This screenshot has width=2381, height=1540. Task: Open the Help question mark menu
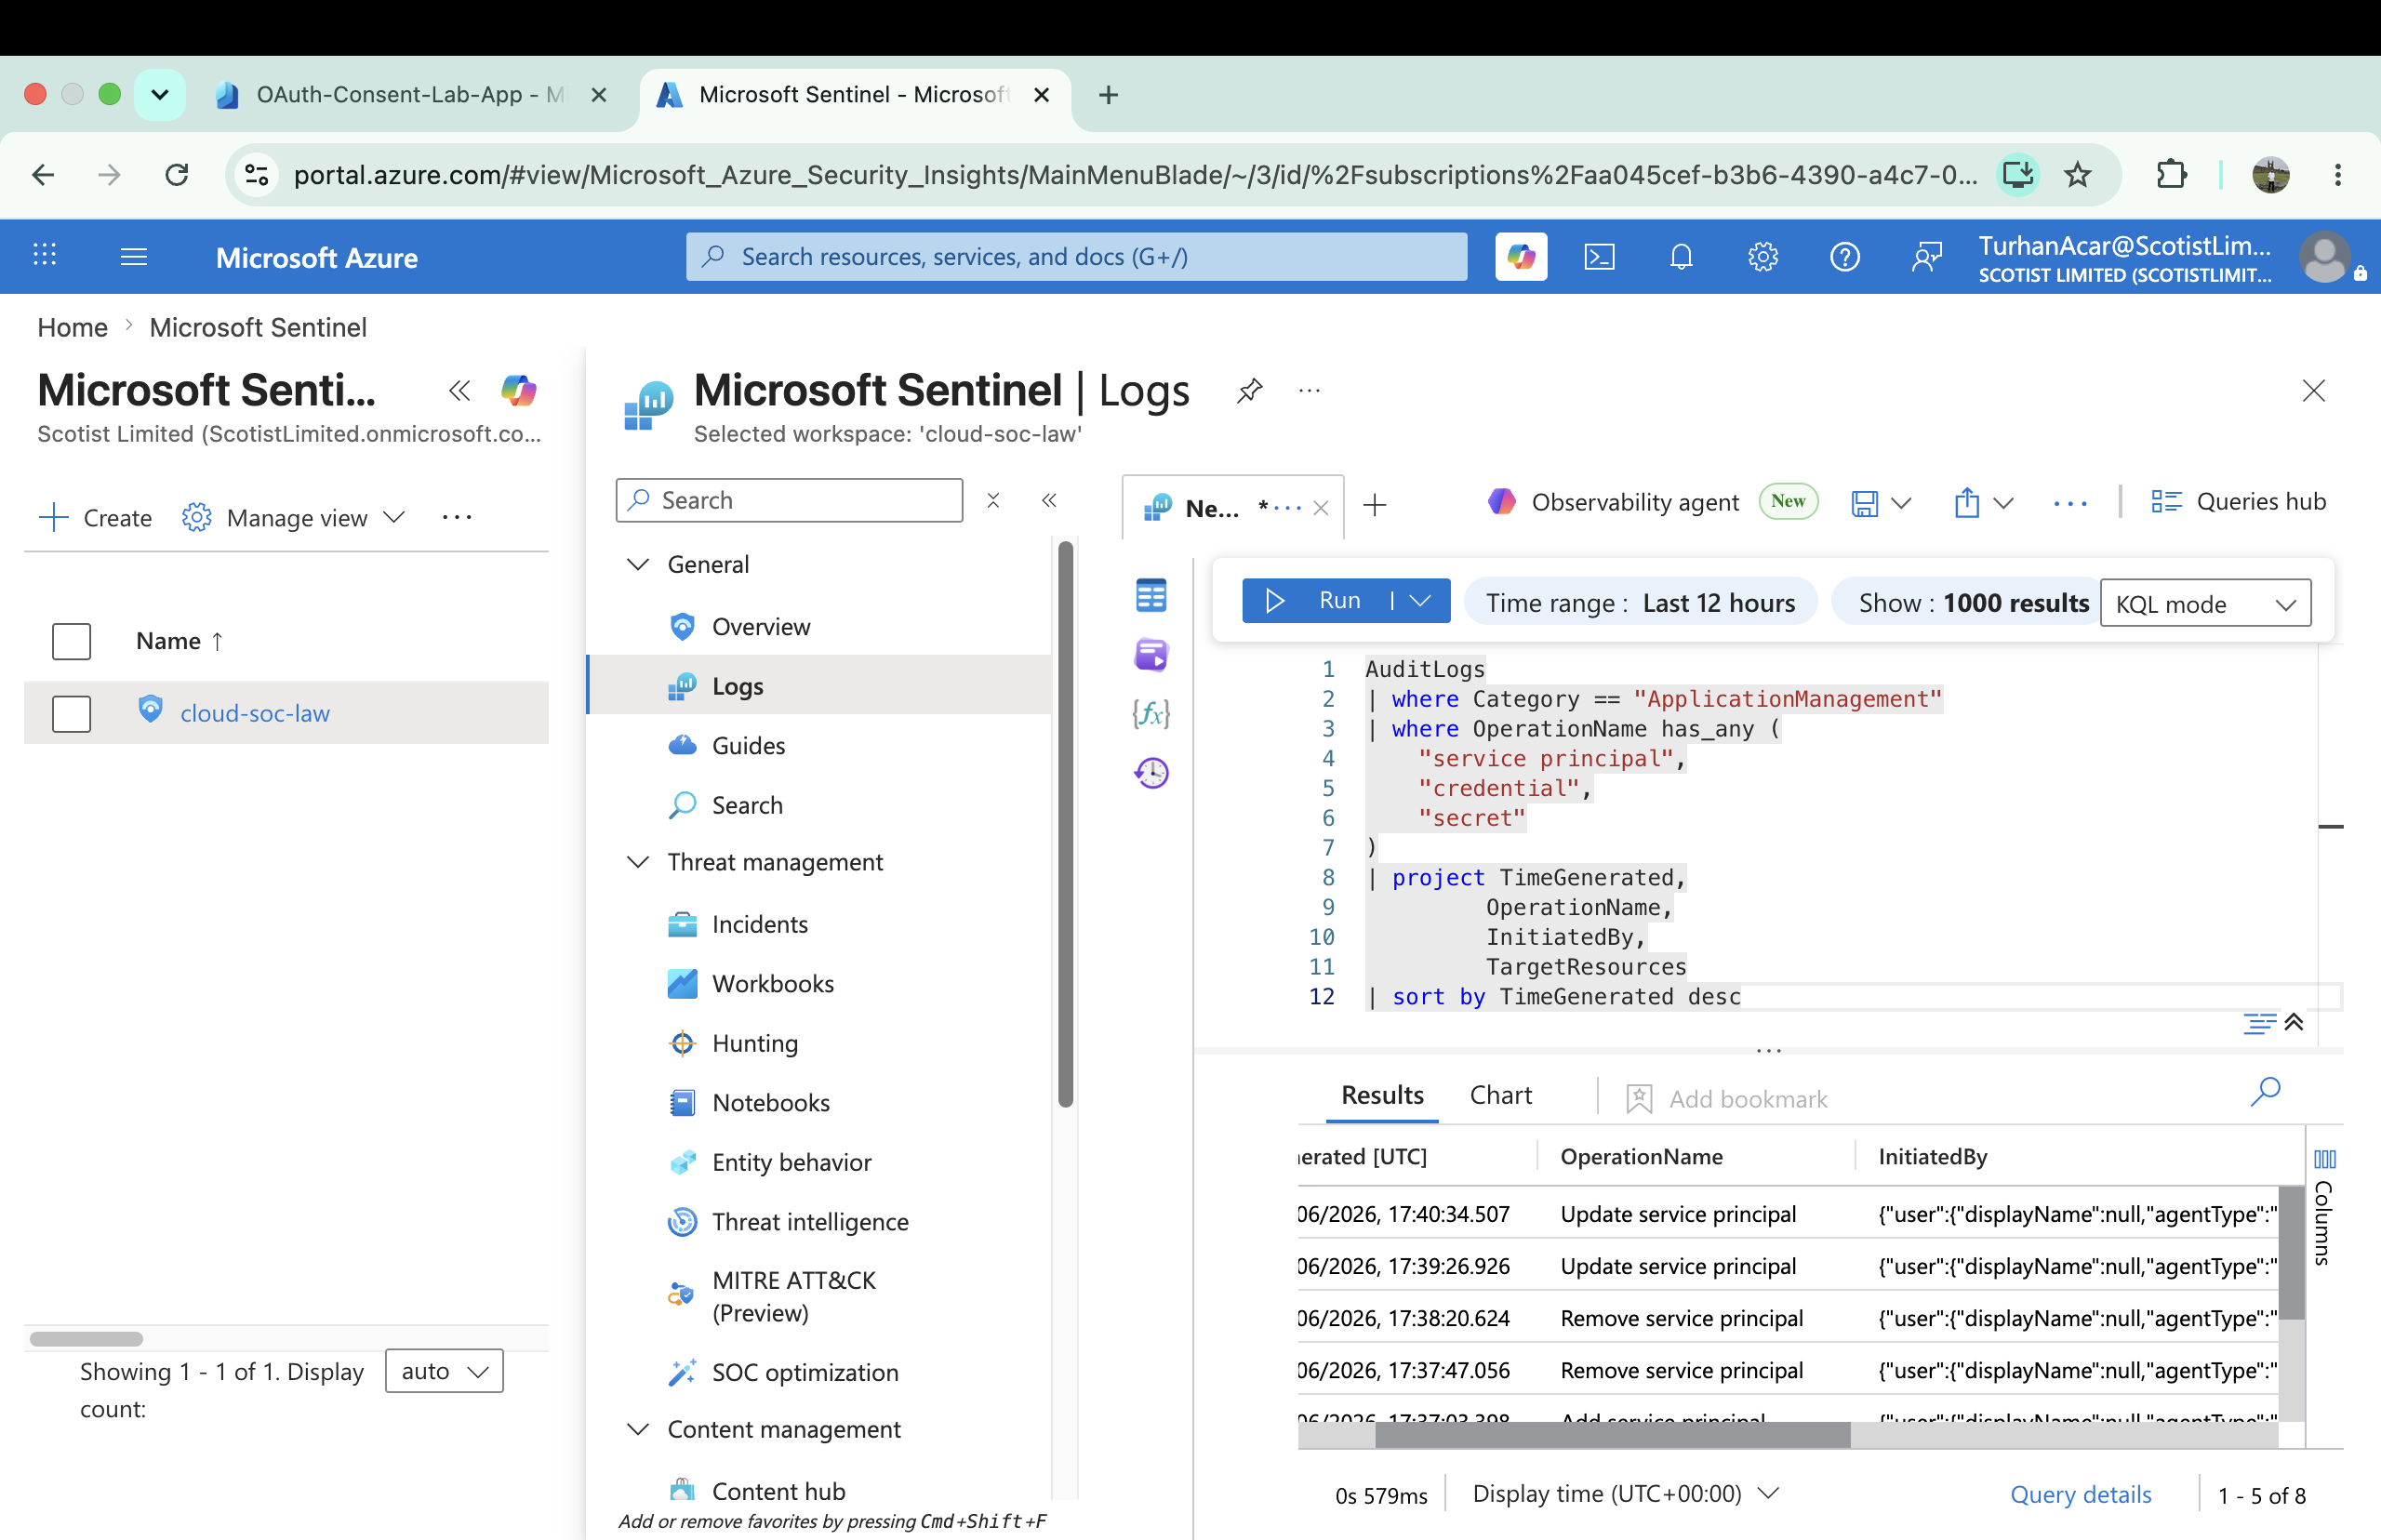coord(1845,257)
